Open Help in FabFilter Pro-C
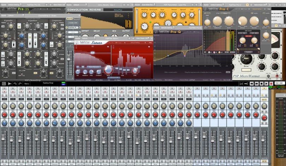The image size is (286, 166). coord(269,9)
